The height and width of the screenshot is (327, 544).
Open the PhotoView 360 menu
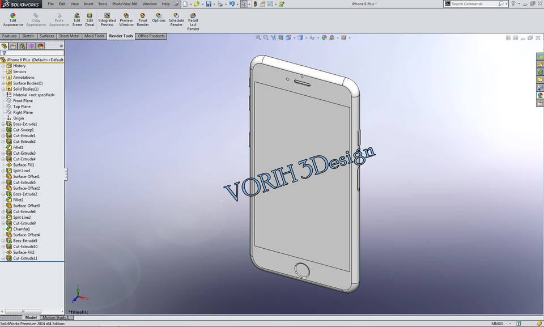124,3
